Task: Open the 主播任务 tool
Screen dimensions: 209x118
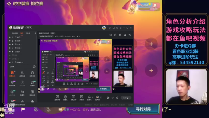Action: coord(32,74)
